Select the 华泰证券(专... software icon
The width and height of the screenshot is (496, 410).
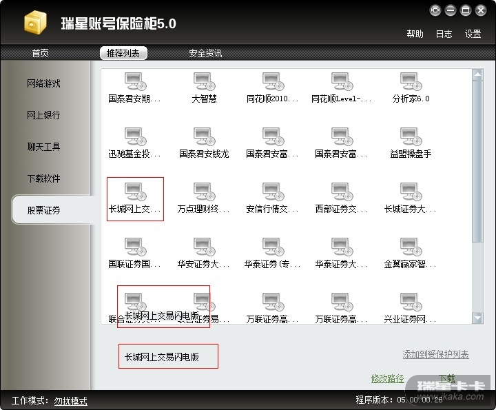(x=273, y=247)
